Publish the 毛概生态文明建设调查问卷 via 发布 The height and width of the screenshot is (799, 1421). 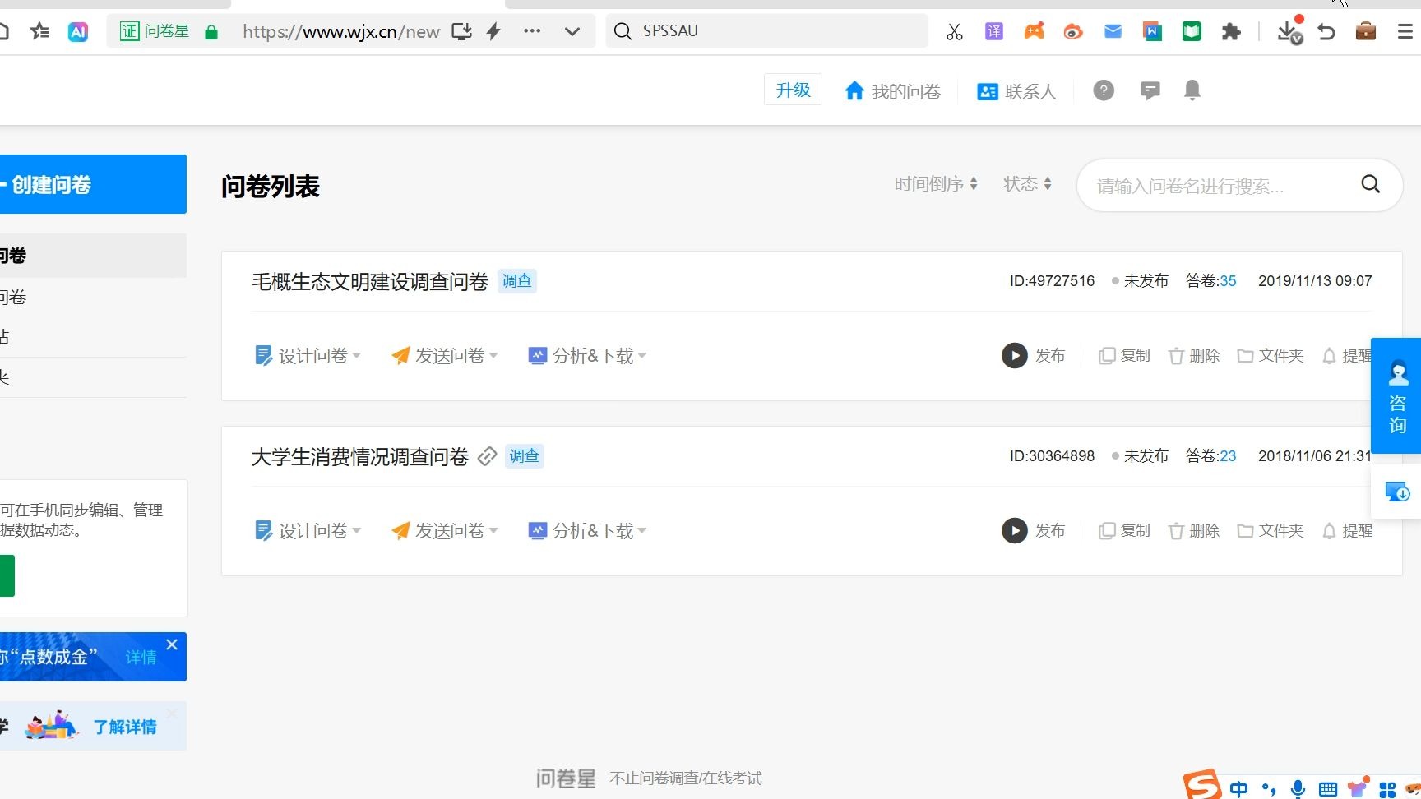pyautogui.click(x=1035, y=355)
